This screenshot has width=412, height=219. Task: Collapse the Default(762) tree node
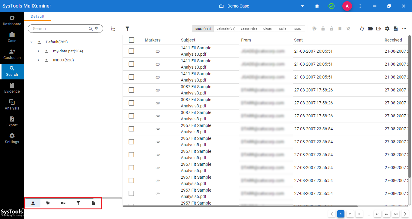(x=31, y=42)
